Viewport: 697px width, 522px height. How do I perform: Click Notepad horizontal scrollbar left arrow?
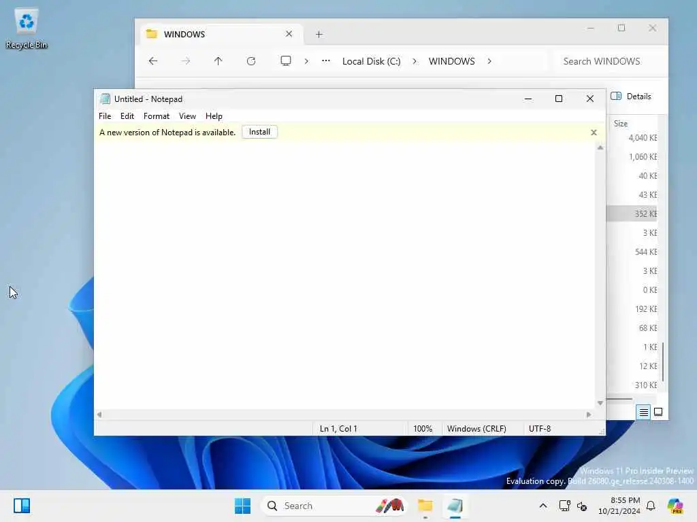(x=99, y=415)
